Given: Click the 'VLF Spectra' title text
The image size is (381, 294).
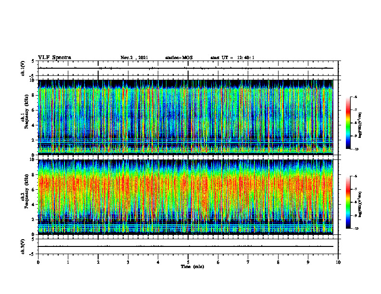Looking at the screenshot, I should coord(54,58).
